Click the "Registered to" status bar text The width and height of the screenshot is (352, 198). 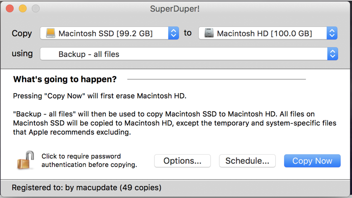coord(86,188)
